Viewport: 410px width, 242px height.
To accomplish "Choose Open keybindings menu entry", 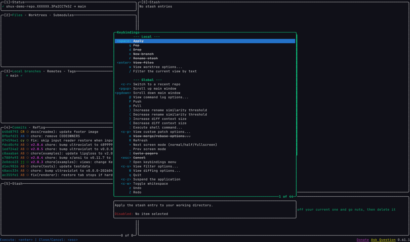I will 205,162.
